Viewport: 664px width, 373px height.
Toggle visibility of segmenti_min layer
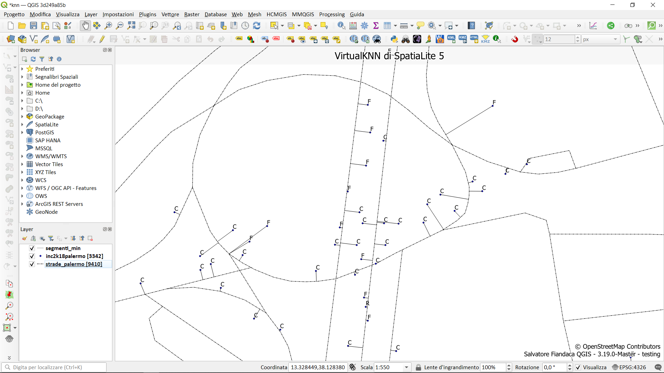[x=32, y=248]
